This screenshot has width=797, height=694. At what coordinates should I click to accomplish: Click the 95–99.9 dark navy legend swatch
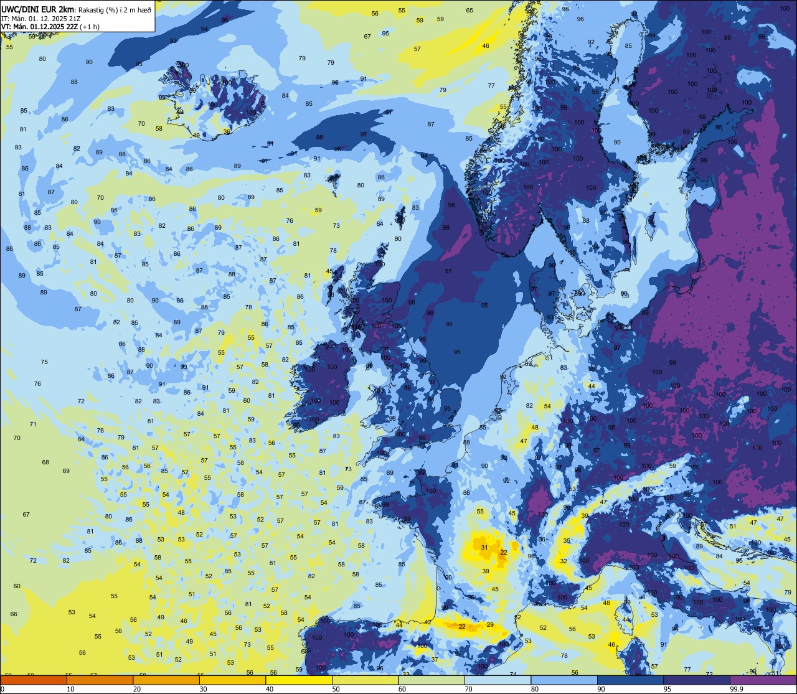697,680
